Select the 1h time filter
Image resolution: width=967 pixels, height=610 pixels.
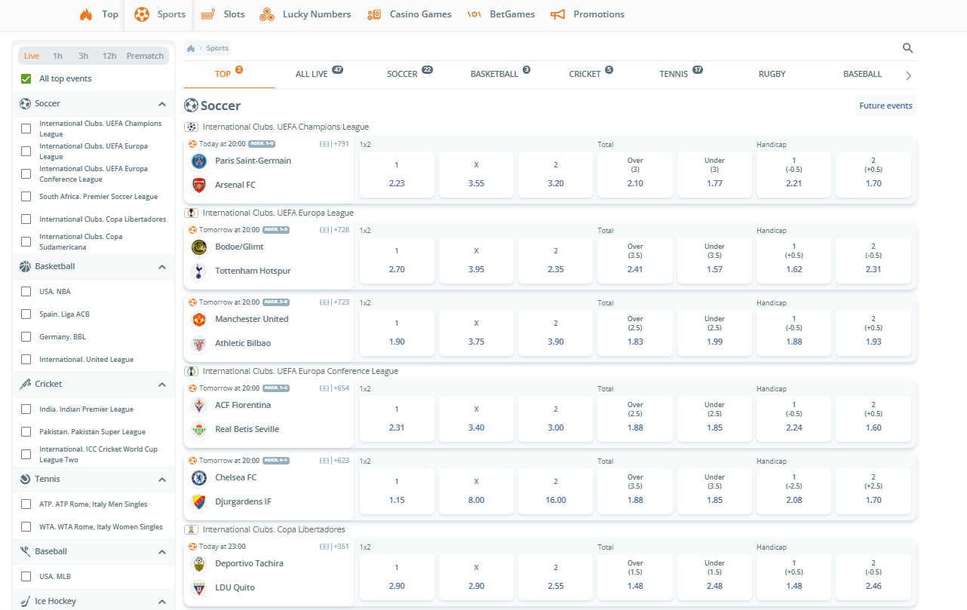click(57, 56)
